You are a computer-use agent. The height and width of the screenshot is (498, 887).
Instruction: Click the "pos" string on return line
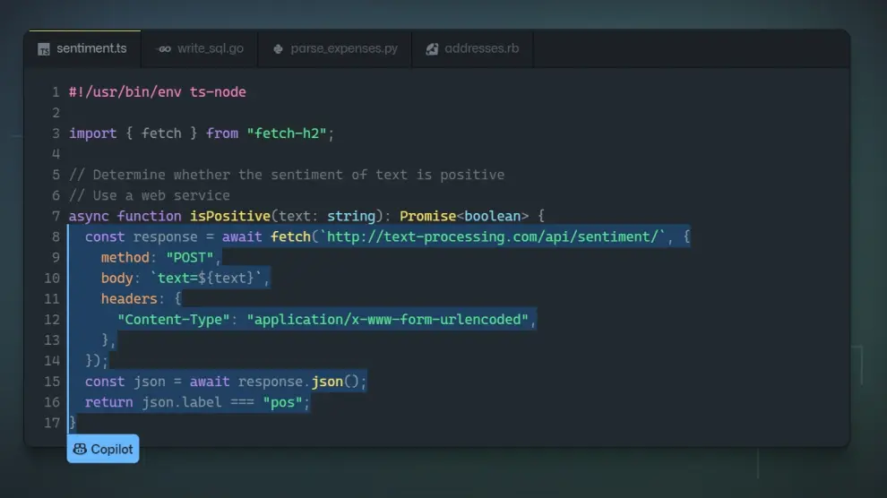(282, 402)
